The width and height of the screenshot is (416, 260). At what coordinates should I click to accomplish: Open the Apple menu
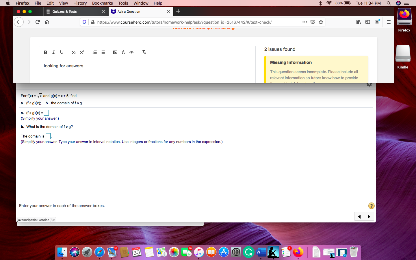click(x=8, y=3)
